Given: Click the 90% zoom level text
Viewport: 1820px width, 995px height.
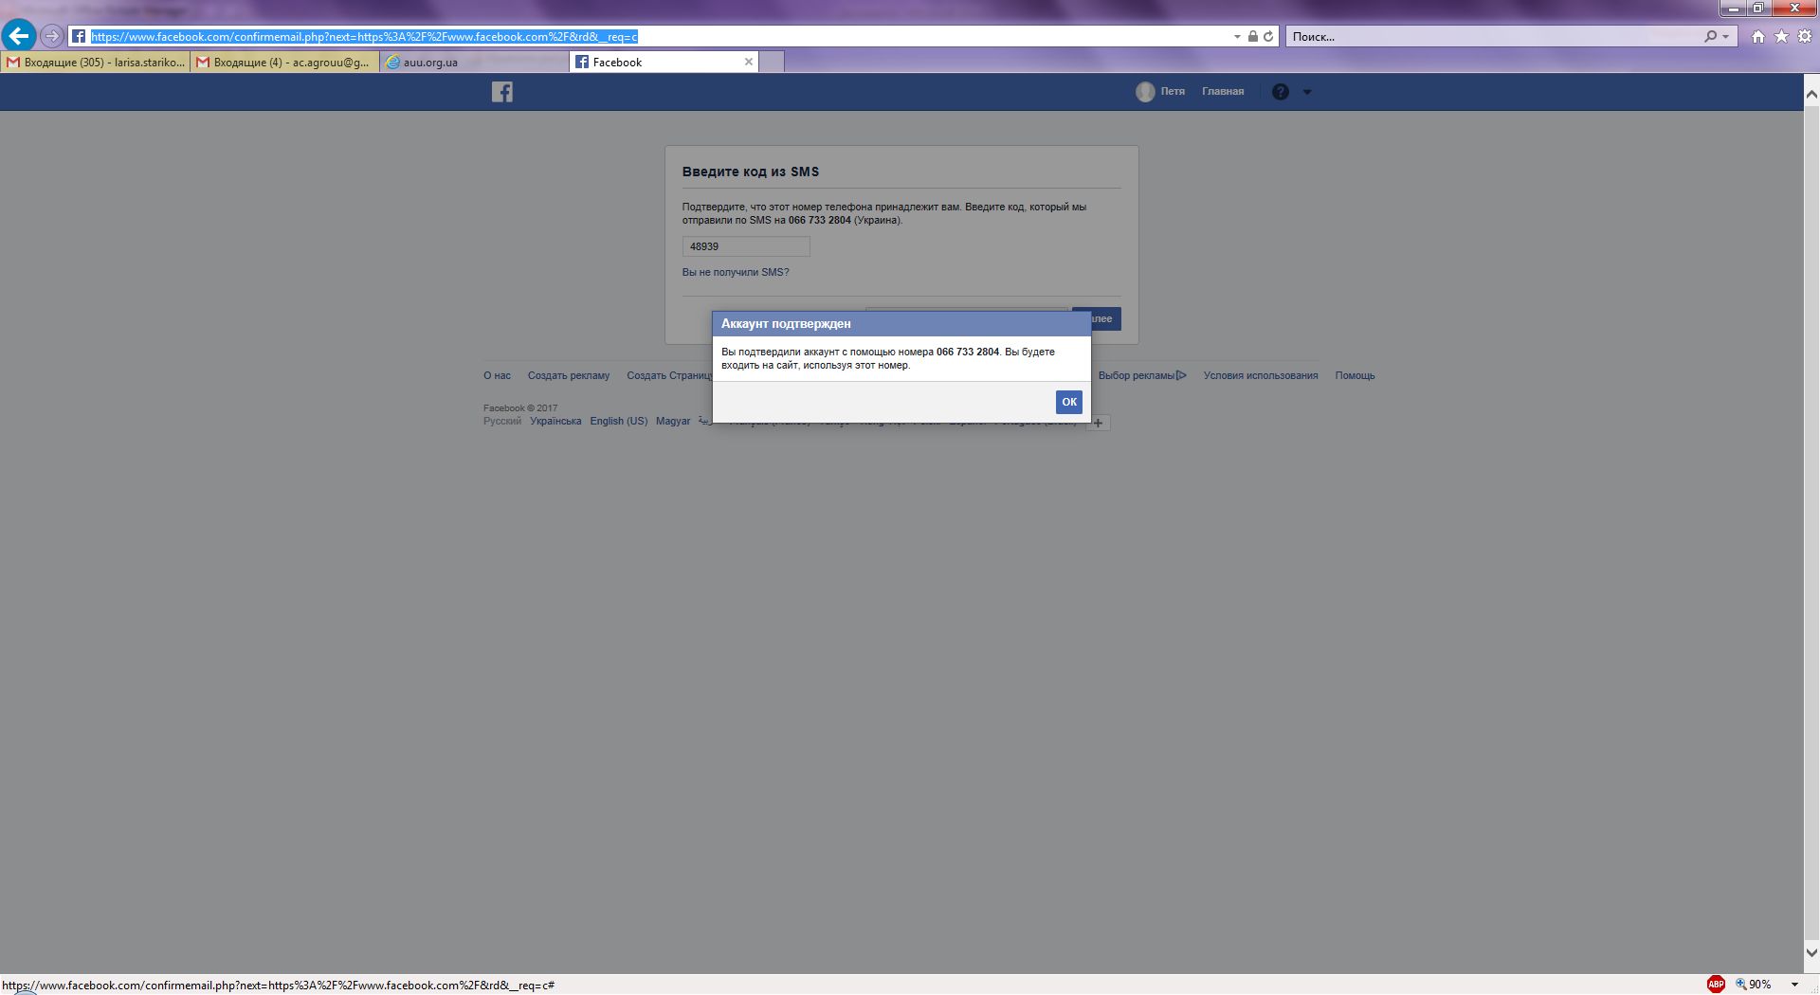Looking at the screenshot, I should coord(1760,985).
